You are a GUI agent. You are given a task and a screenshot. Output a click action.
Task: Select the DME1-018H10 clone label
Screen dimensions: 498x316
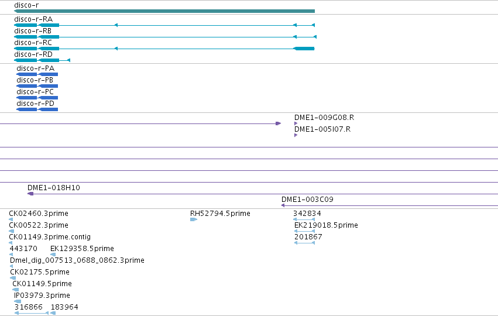pos(54,188)
